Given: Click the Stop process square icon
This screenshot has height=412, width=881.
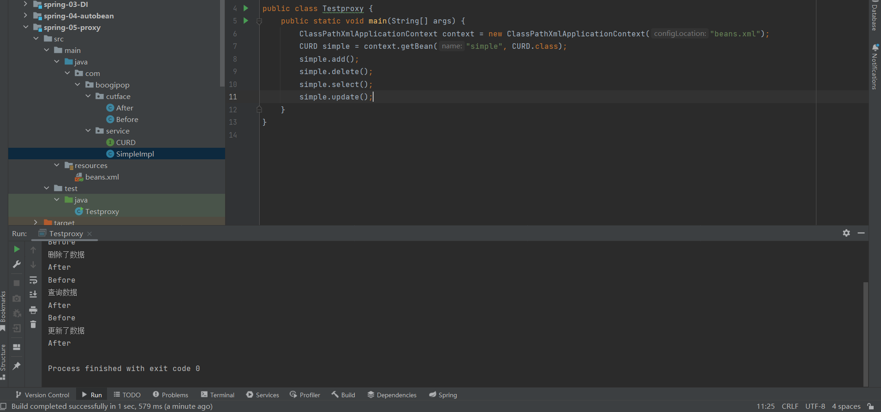Looking at the screenshot, I should (x=17, y=283).
